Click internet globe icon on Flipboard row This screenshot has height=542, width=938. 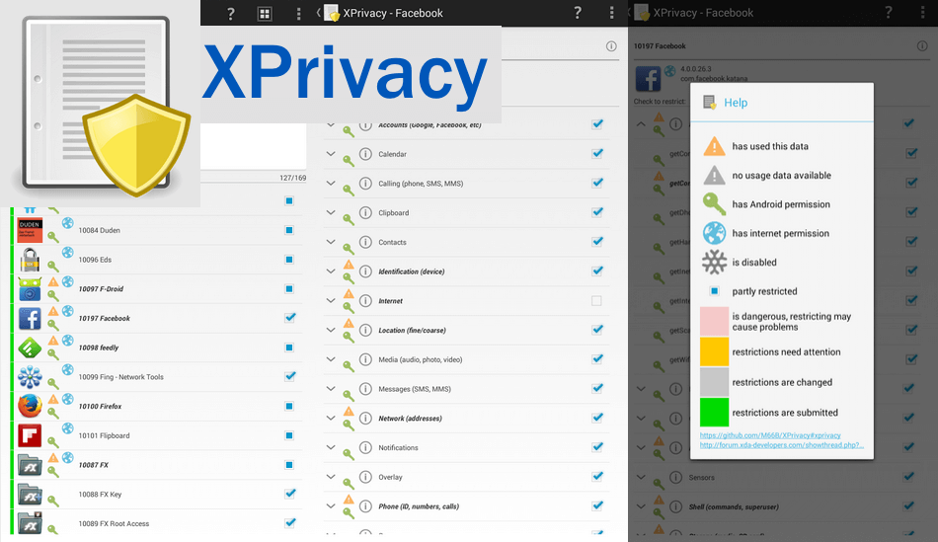(x=67, y=428)
